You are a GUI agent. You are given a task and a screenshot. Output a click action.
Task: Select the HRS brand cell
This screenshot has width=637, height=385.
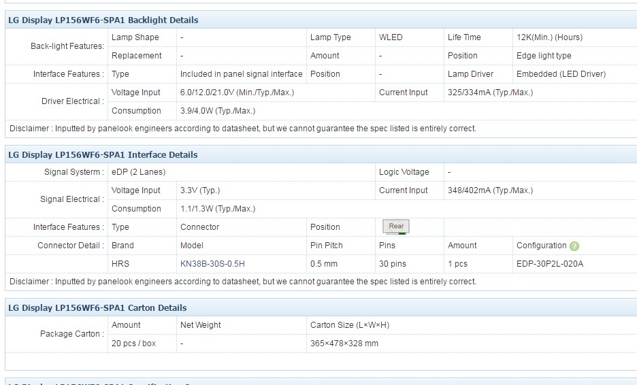[x=120, y=263]
